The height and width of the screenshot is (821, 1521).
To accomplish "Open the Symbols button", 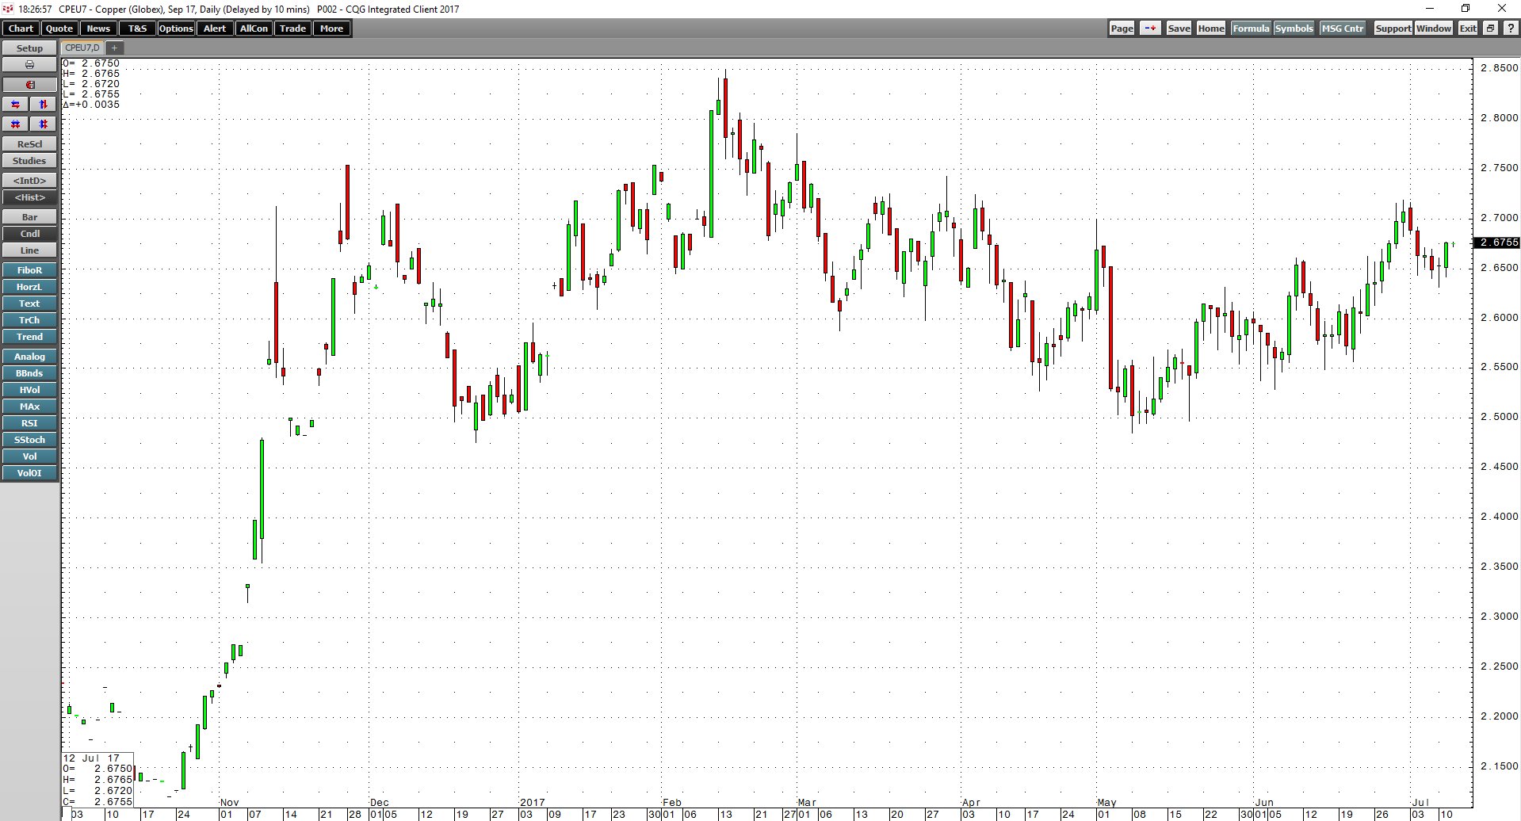I will point(1294,29).
